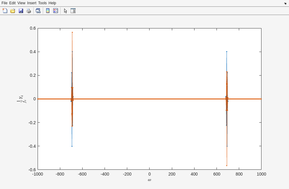Create a new figure from toolbar
The width and height of the screenshot is (289, 189).
click(x=5, y=11)
